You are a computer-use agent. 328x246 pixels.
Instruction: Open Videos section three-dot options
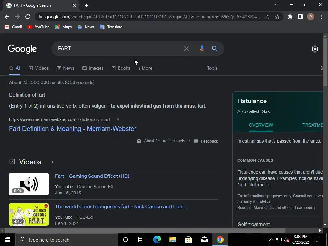point(53,162)
